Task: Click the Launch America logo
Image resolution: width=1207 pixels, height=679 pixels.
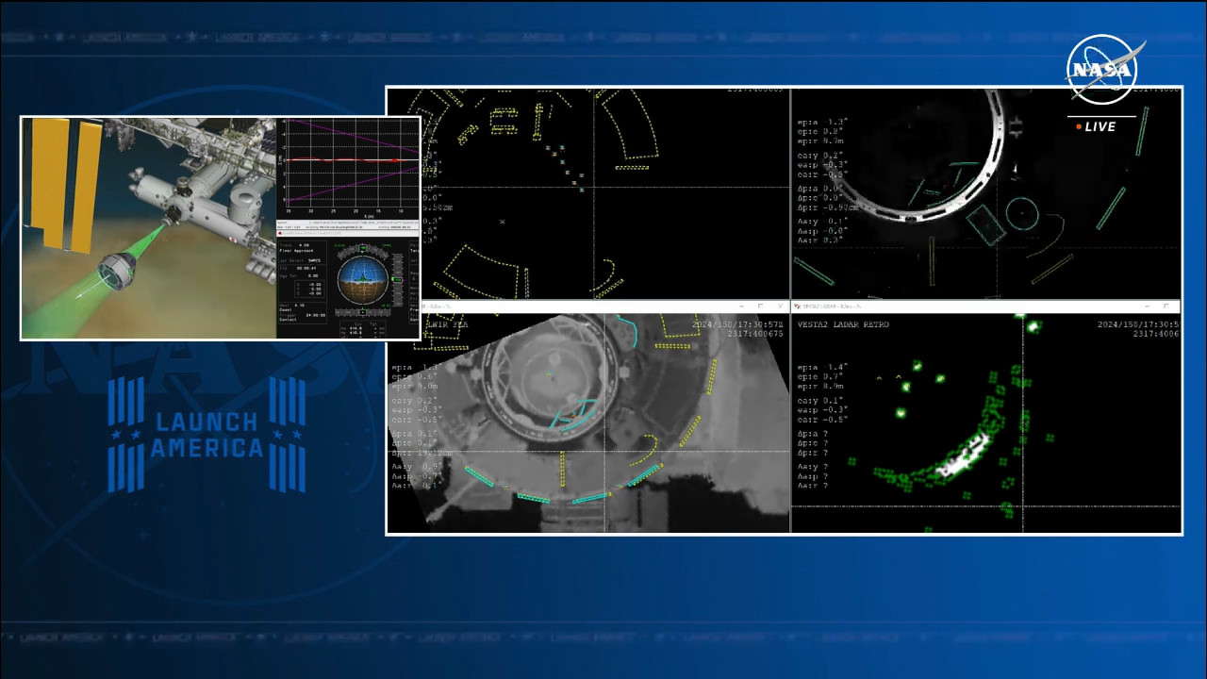Action: point(207,435)
